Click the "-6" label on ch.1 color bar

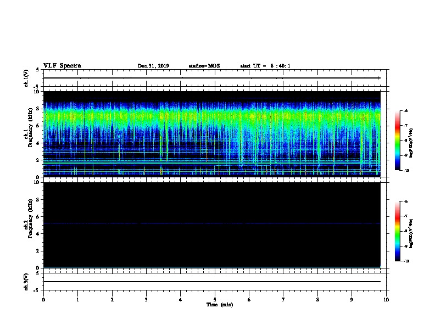coord(405,110)
